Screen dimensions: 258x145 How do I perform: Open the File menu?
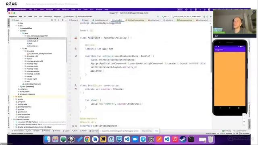click(30, 10)
